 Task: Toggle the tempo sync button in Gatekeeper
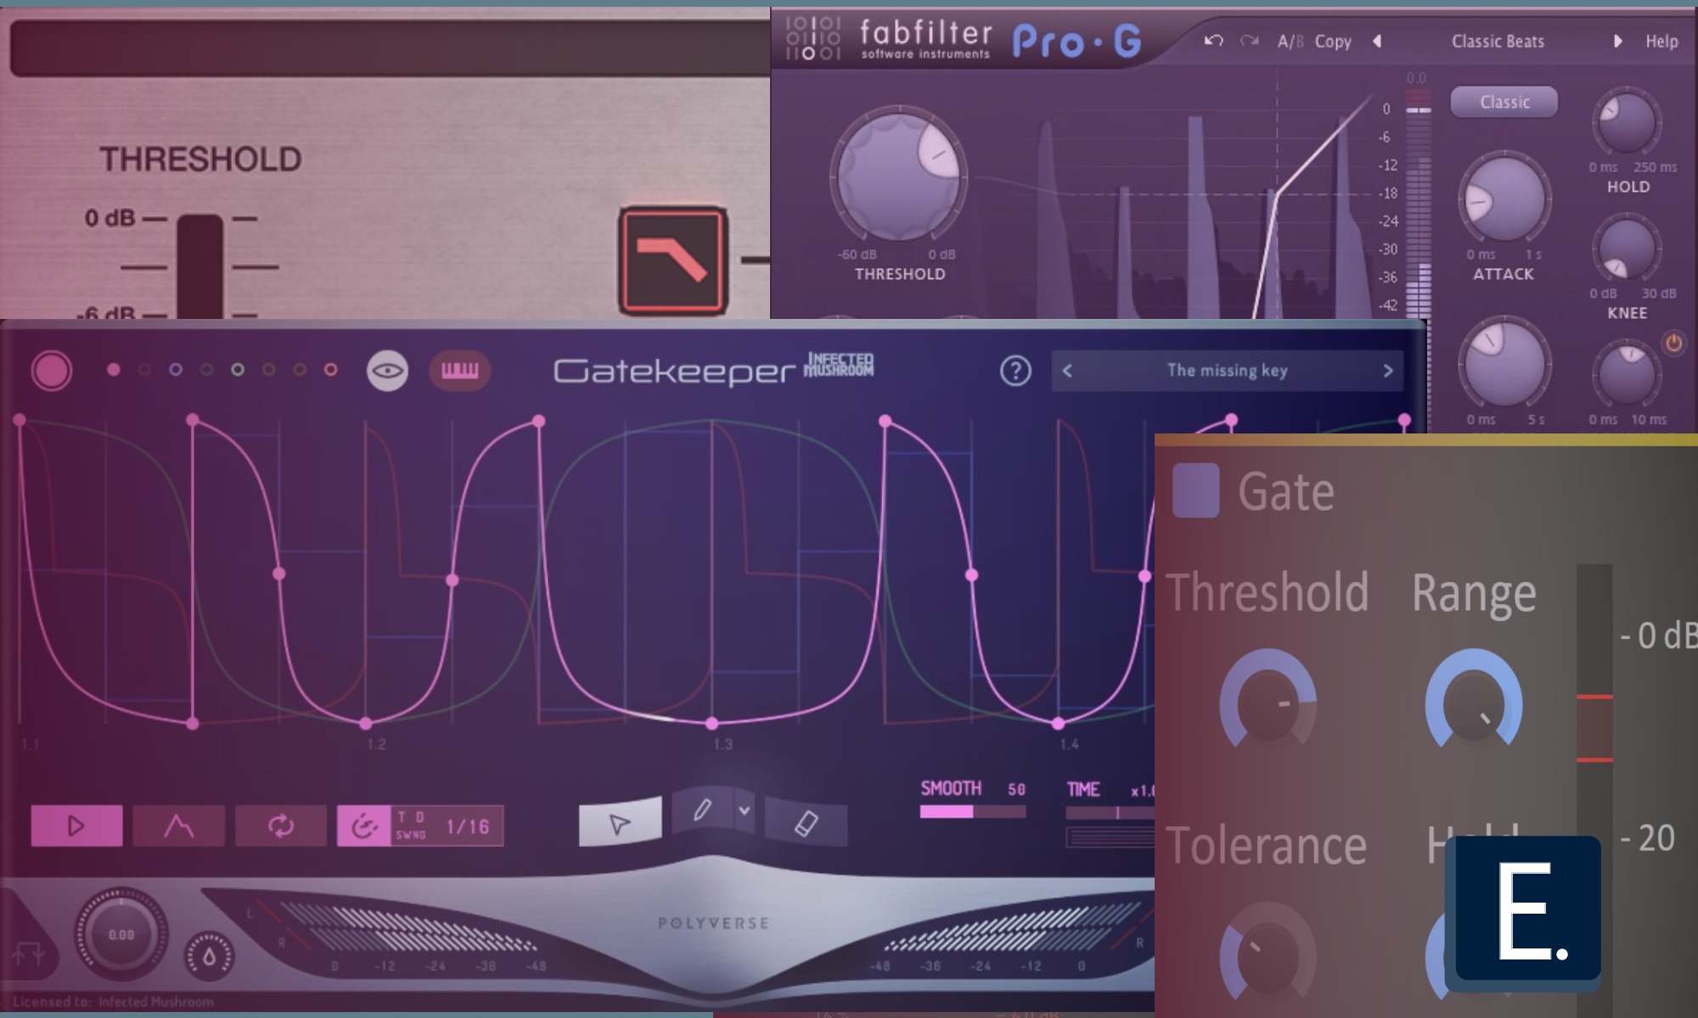pos(363,825)
